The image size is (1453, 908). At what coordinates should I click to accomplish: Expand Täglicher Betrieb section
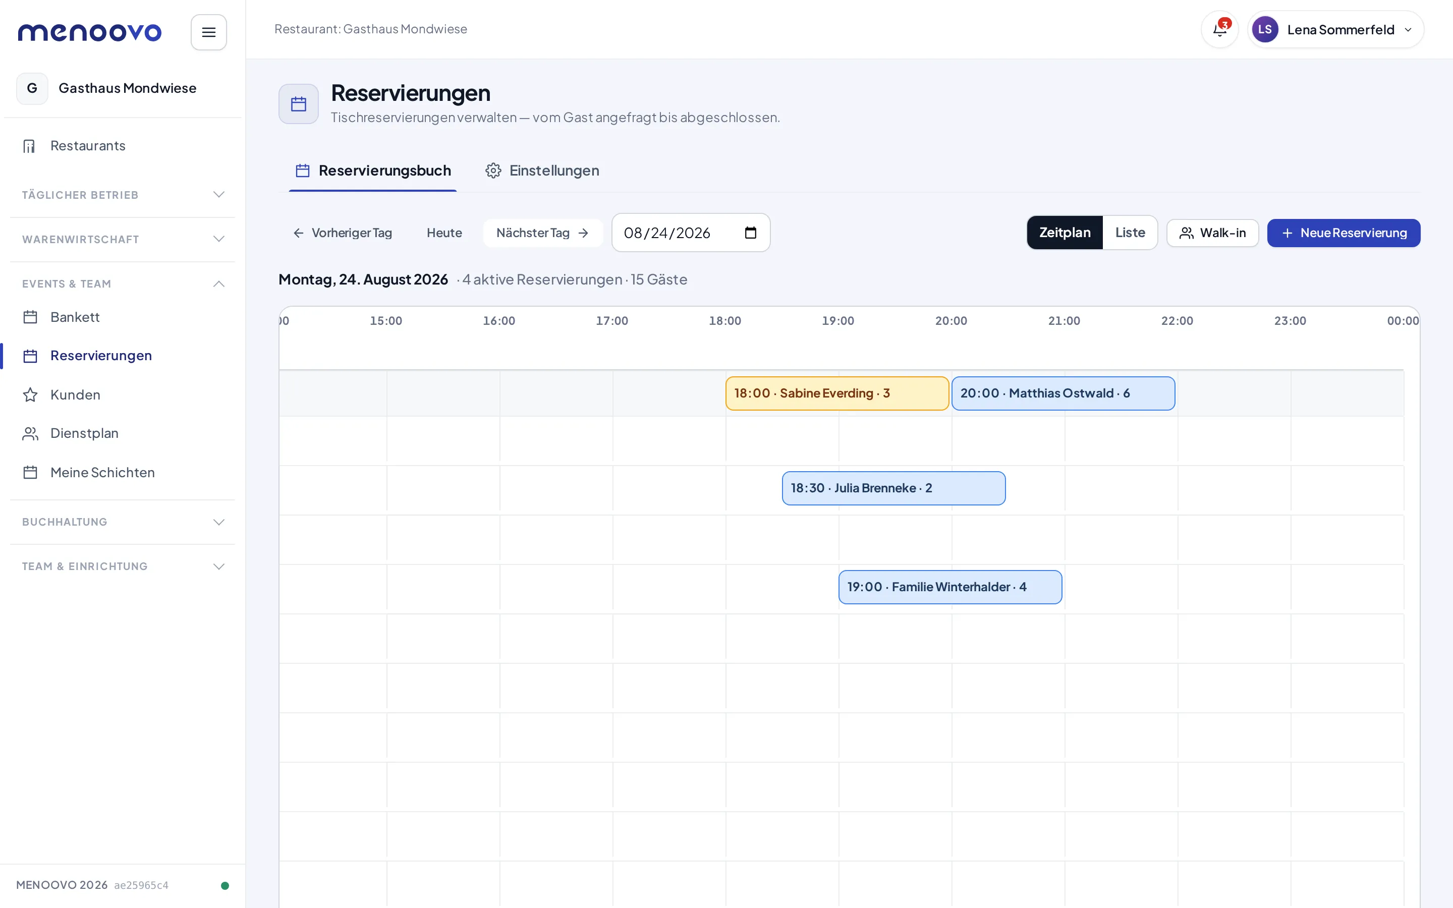123,195
